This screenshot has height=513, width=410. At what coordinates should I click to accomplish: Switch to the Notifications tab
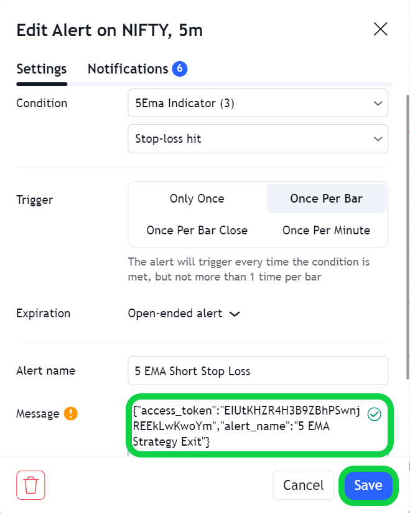(x=137, y=69)
